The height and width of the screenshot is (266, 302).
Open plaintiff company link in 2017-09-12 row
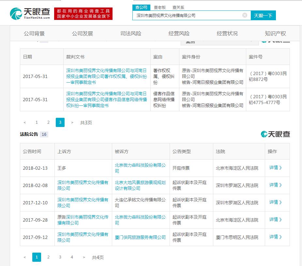tap(83, 237)
